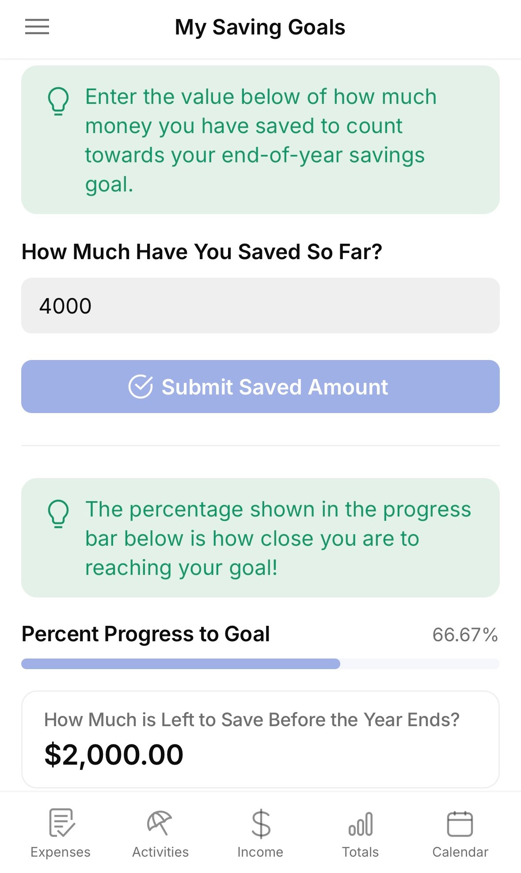521x873 pixels.
Task: Click the lightbulb icon in progress tip
Action: tap(58, 514)
